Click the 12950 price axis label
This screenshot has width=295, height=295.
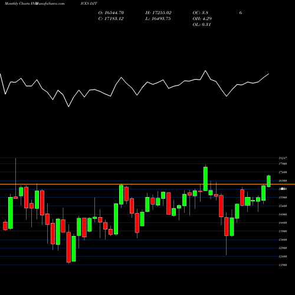pyautogui.click(x=283, y=248)
